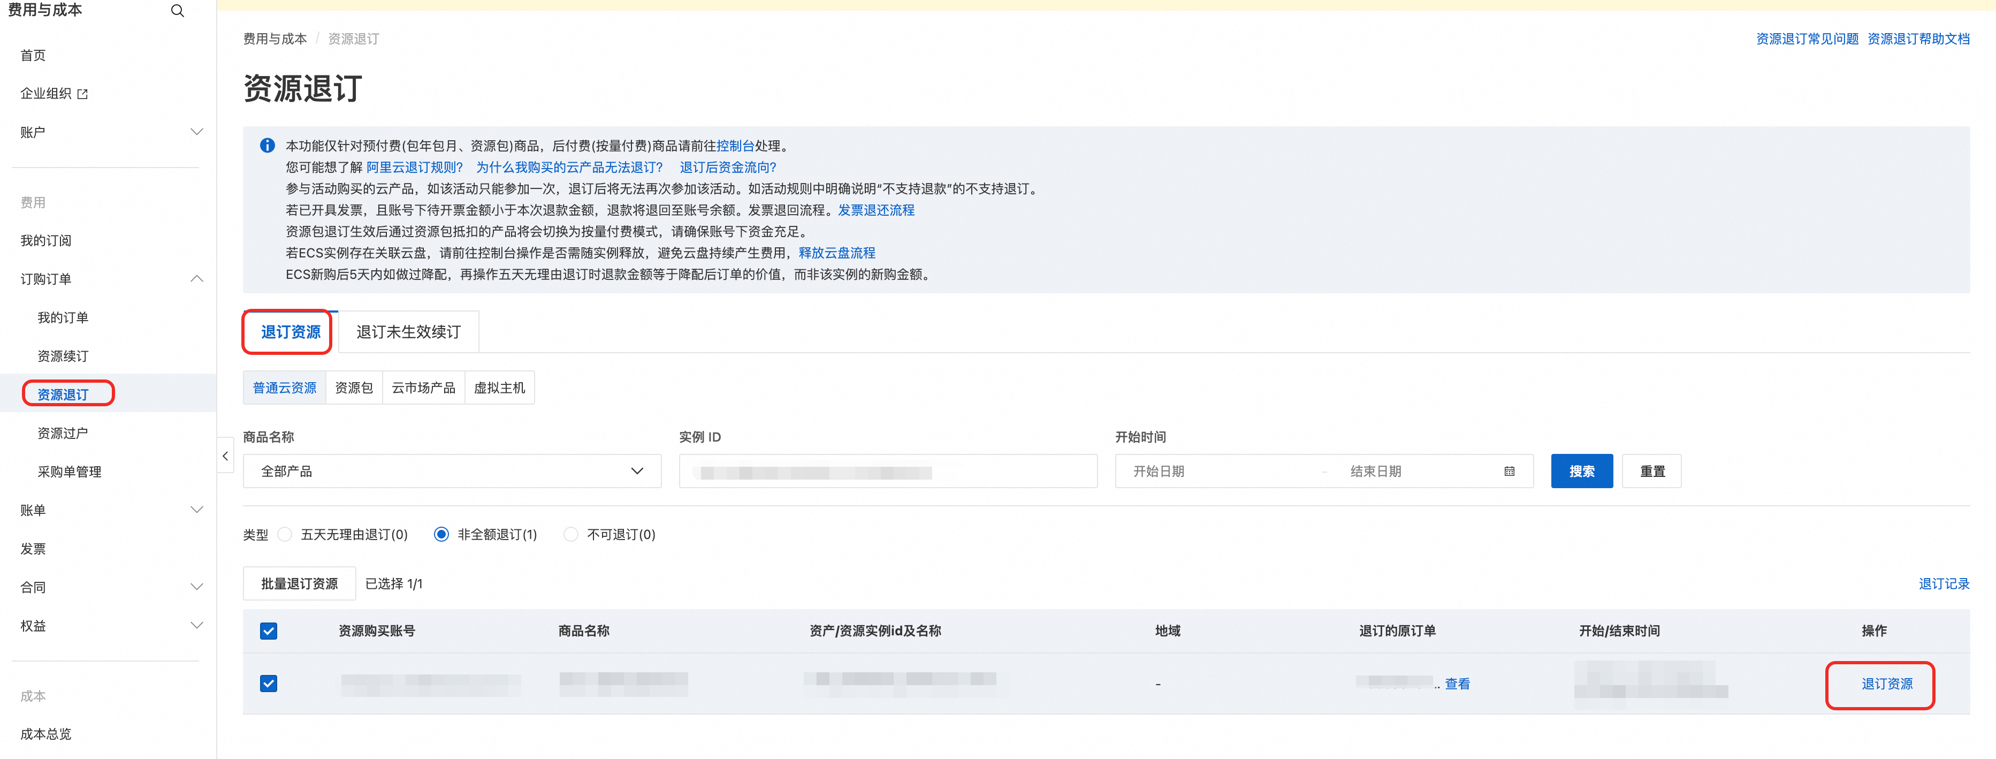Uncheck the first resource row checkbox
The width and height of the screenshot is (1996, 759).
pos(269,684)
